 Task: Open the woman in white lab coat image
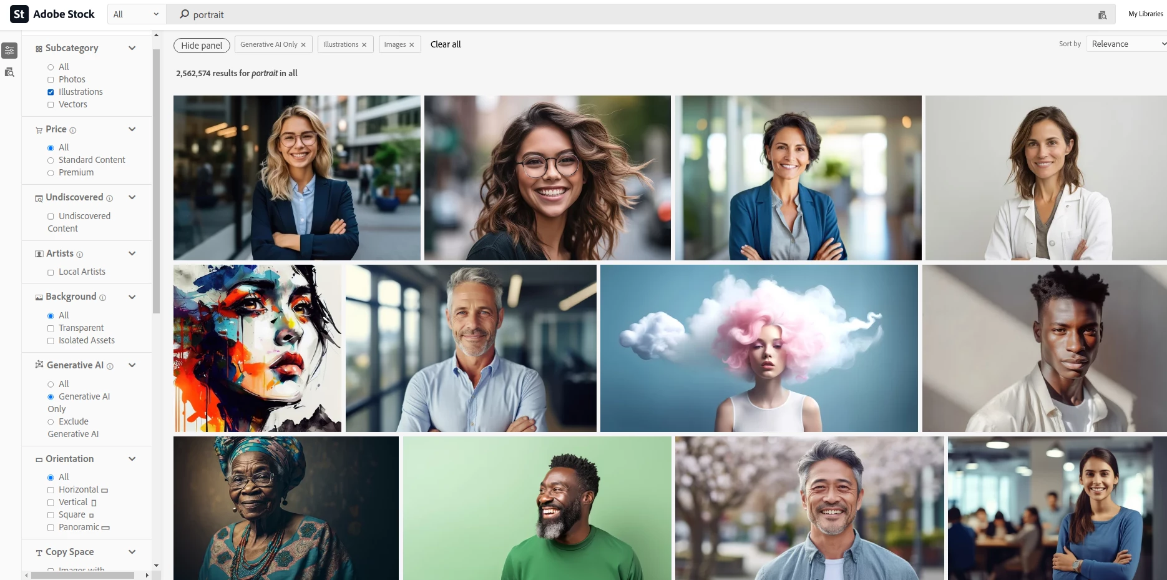[x=1046, y=178]
